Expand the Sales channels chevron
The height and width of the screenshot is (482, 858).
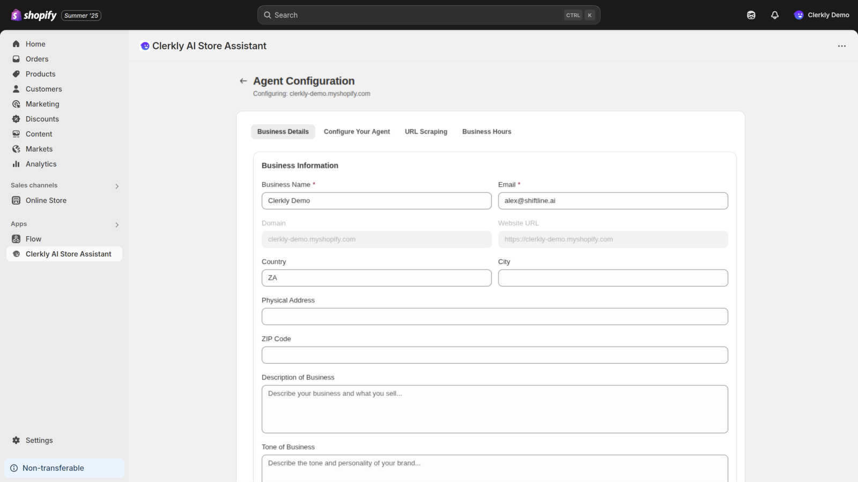coord(117,186)
